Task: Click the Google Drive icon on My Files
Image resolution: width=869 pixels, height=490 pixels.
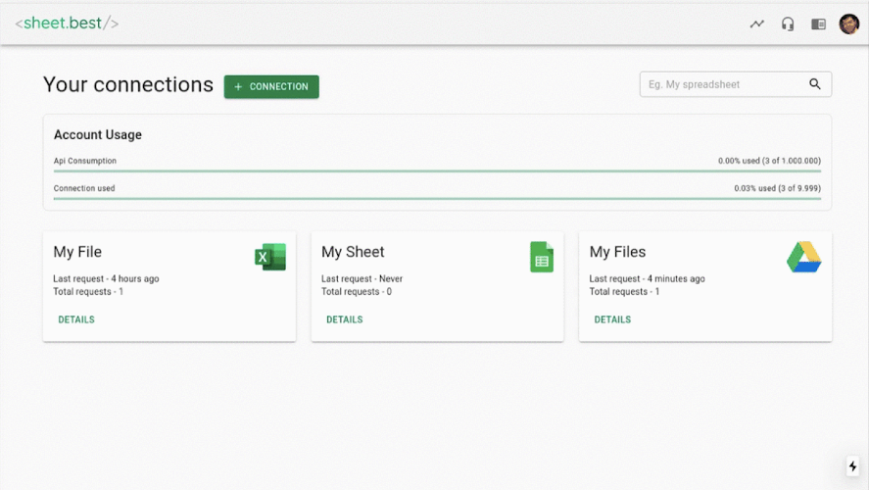Action: click(x=804, y=257)
